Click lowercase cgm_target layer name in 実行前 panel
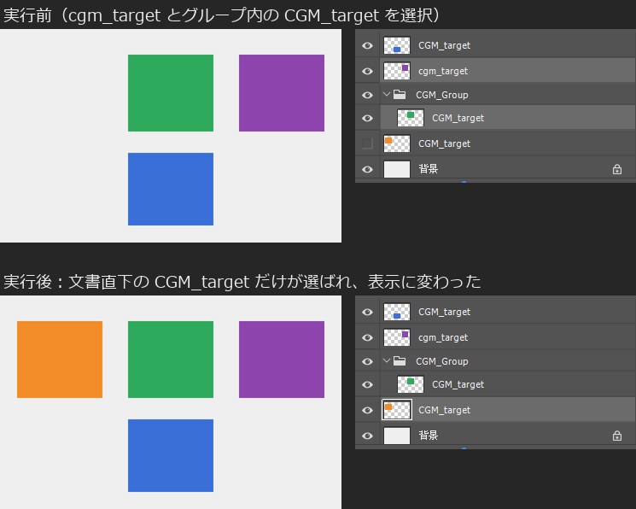This screenshot has width=636, height=509. point(443,72)
